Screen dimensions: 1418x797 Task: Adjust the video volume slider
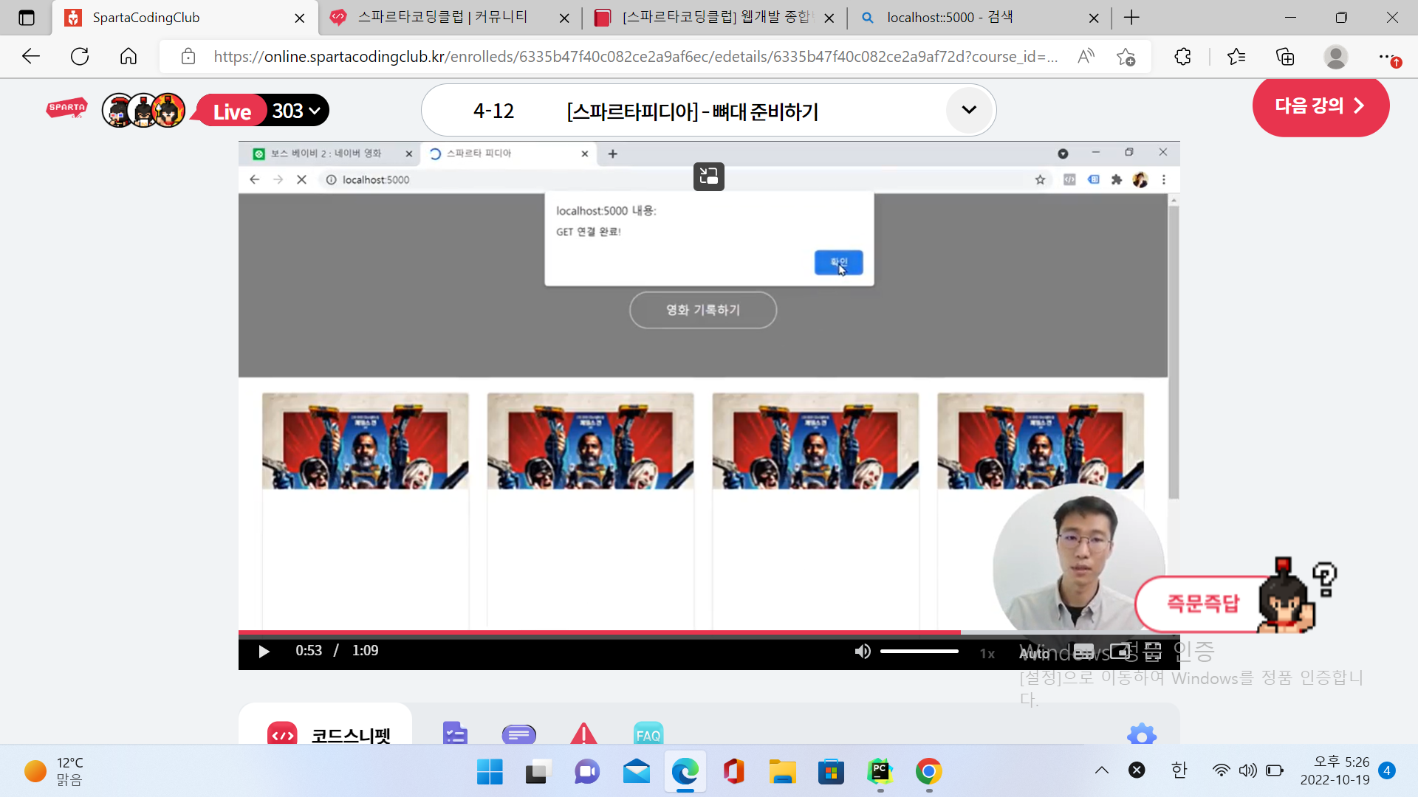(919, 651)
